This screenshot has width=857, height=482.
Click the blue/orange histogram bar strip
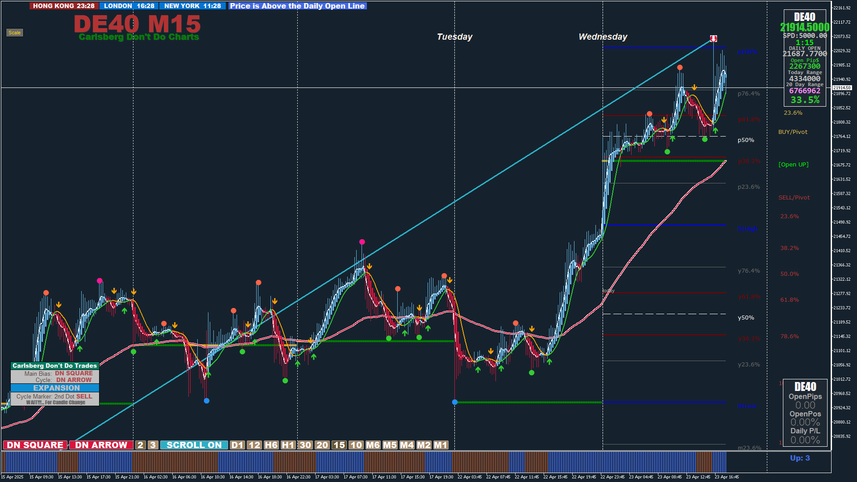(x=357, y=461)
